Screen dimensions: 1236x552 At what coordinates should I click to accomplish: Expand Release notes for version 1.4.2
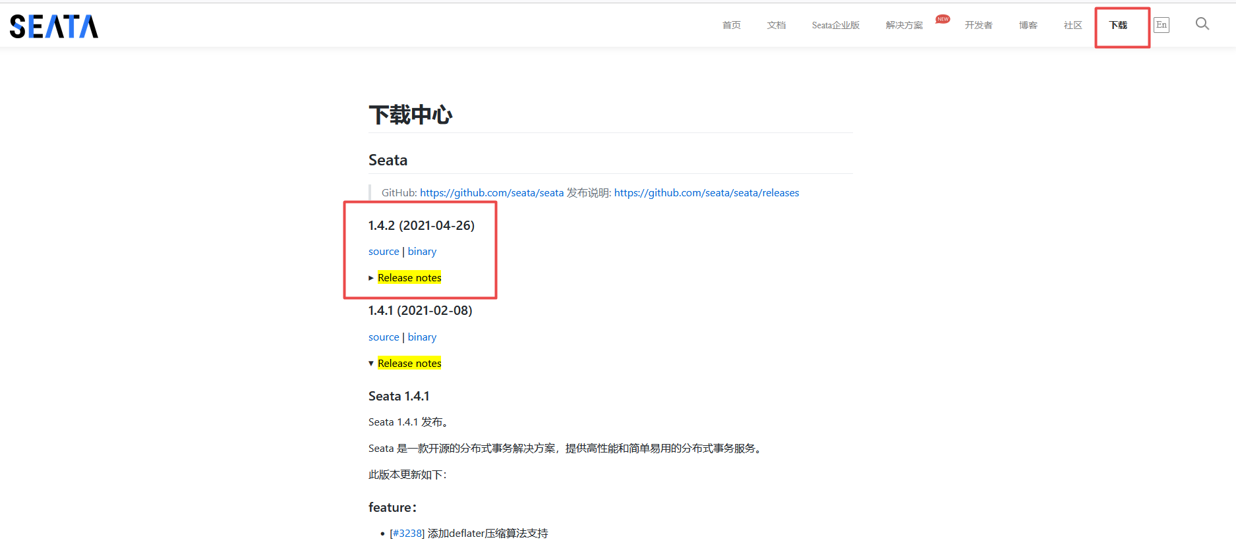409,278
